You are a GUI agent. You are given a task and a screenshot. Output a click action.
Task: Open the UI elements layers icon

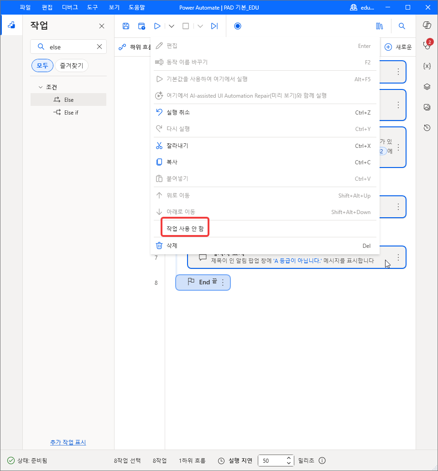pyautogui.click(x=427, y=87)
